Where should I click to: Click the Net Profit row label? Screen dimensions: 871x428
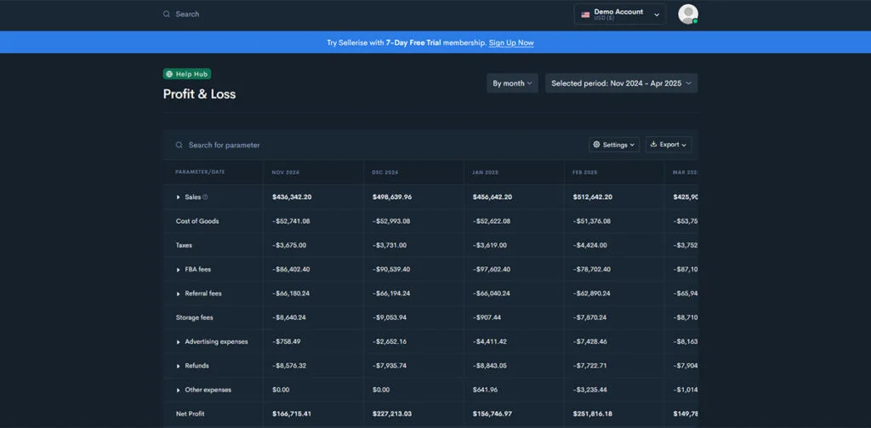190,414
